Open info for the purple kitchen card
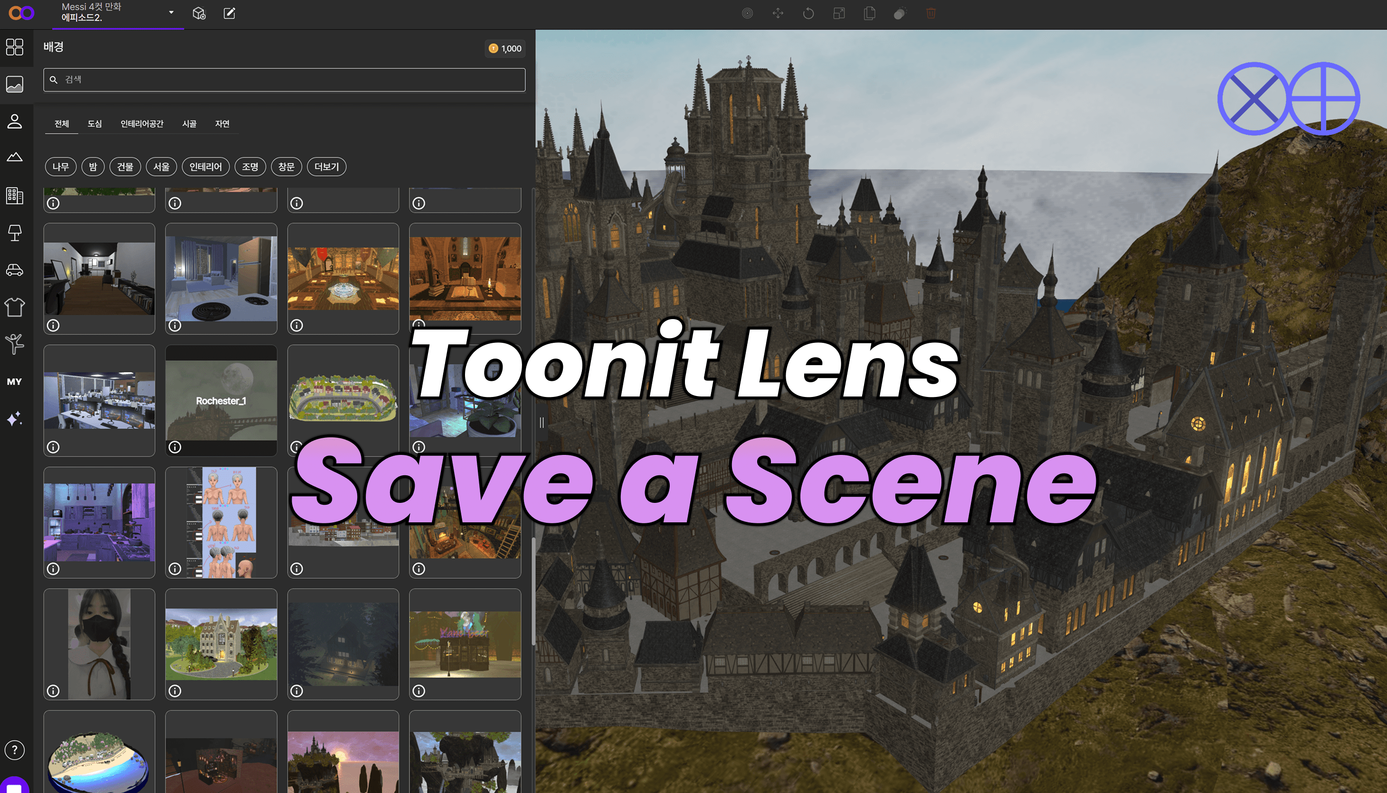 pyautogui.click(x=53, y=569)
